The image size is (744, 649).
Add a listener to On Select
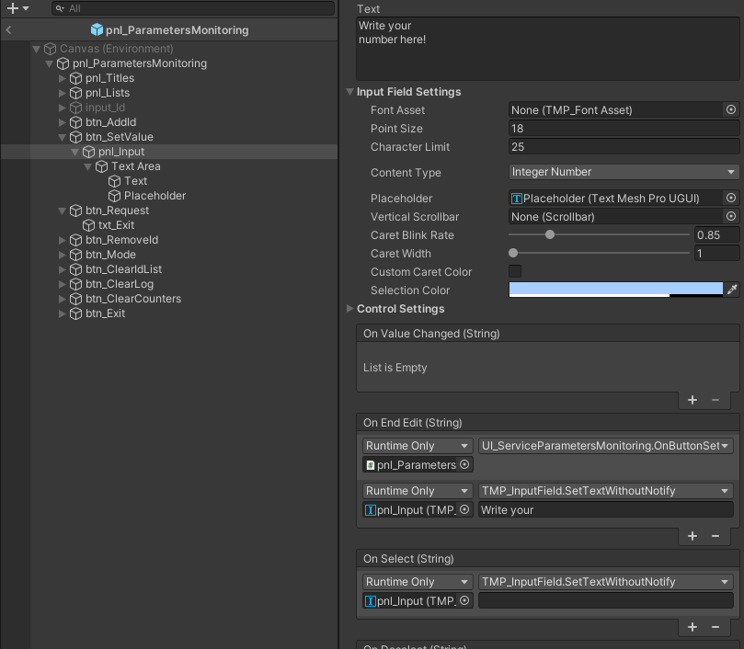[692, 627]
